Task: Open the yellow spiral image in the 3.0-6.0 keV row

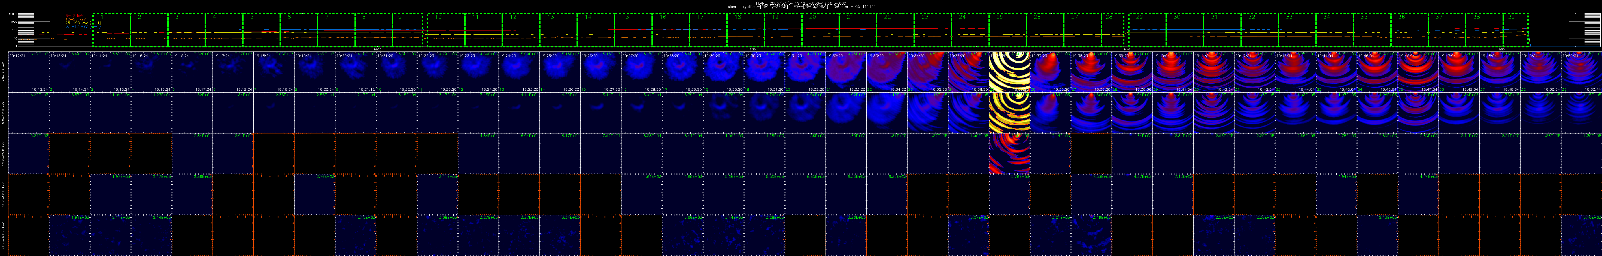Action: [x=1010, y=72]
